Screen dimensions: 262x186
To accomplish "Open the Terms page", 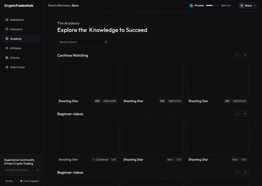I will 9,181.
